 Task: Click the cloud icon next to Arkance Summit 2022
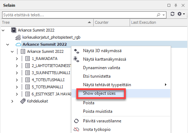click(x=18, y=45)
